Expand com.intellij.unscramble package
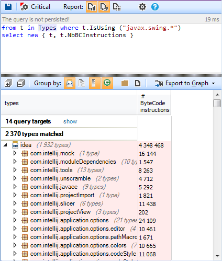This screenshot has height=261, width=222. [15, 178]
